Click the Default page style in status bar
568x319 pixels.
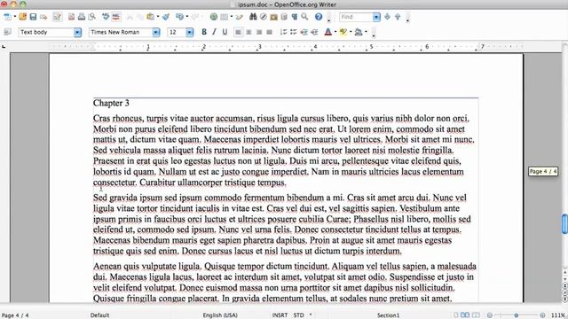pyautogui.click(x=99, y=315)
